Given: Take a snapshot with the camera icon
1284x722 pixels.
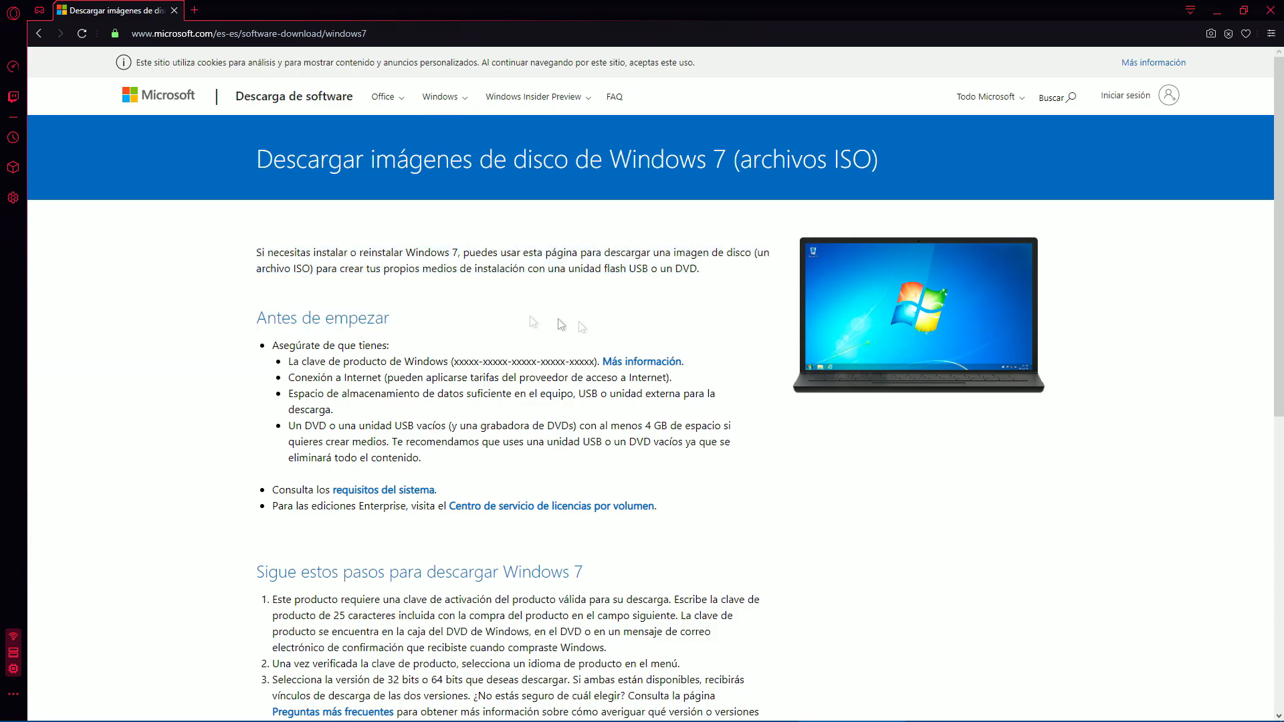Looking at the screenshot, I should coord(1211,33).
